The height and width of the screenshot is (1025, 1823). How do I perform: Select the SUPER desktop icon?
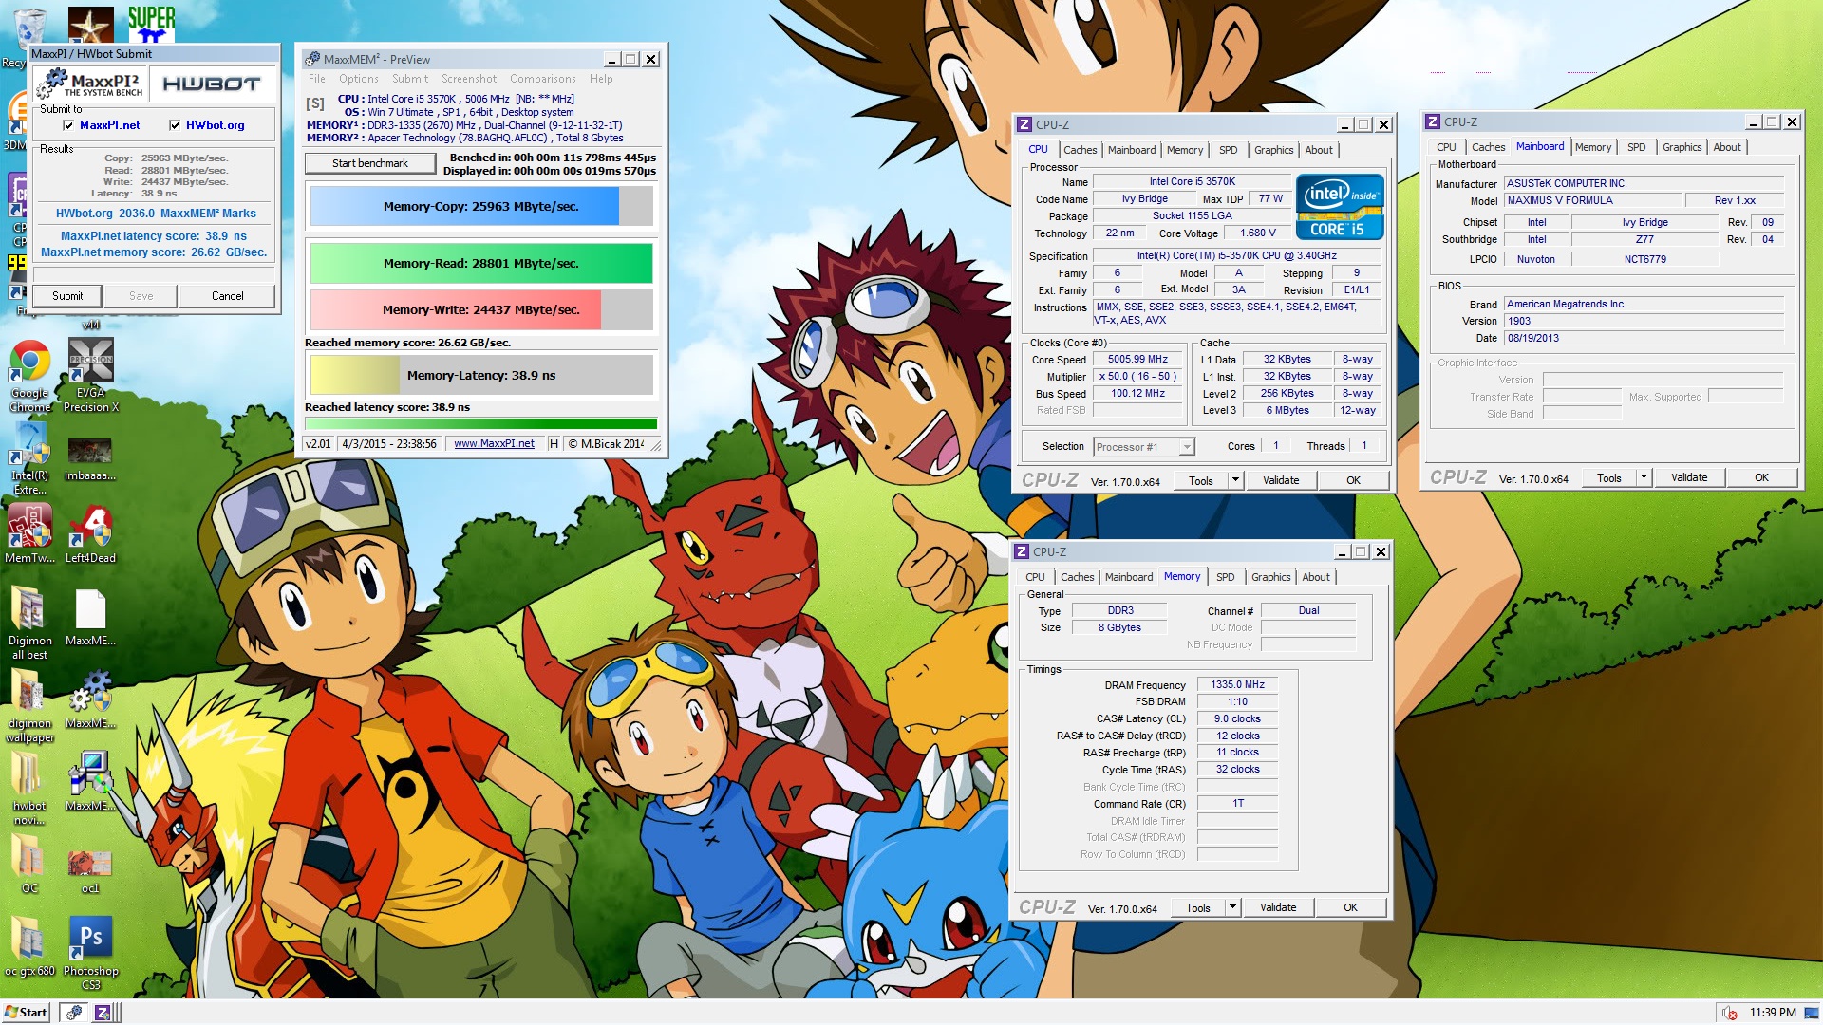[152, 24]
